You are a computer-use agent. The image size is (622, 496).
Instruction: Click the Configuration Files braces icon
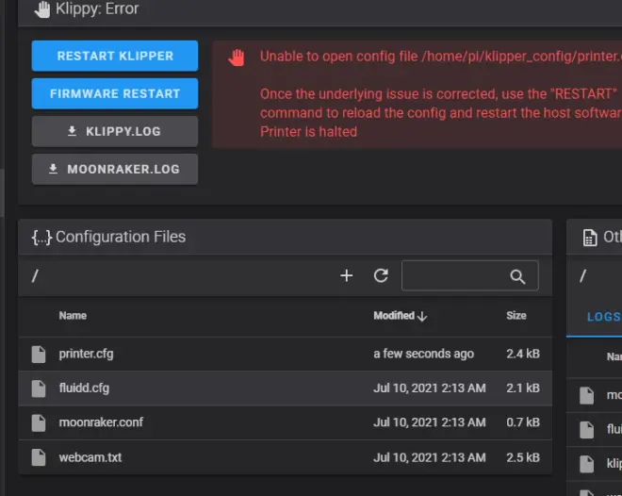[x=41, y=238]
